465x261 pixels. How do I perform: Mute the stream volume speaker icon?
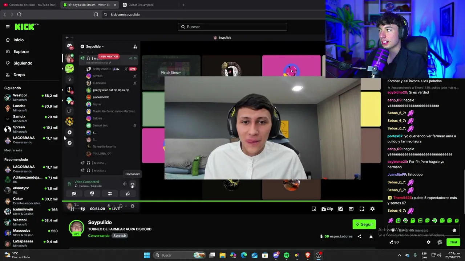point(83,209)
